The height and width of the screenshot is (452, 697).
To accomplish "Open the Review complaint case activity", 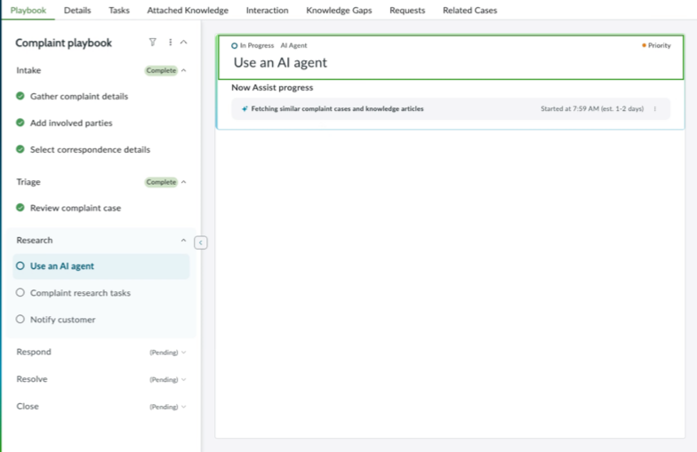I will click(x=76, y=208).
